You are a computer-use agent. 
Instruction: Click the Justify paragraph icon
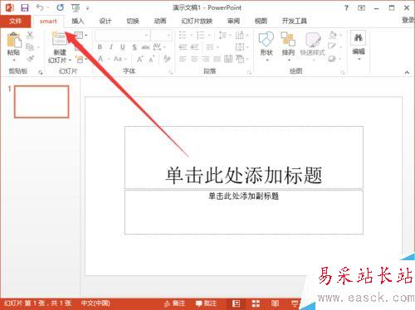[217, 59]
